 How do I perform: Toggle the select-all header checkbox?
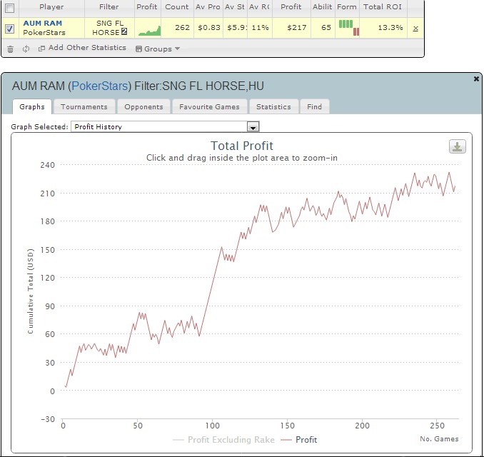tap(9, 7)
